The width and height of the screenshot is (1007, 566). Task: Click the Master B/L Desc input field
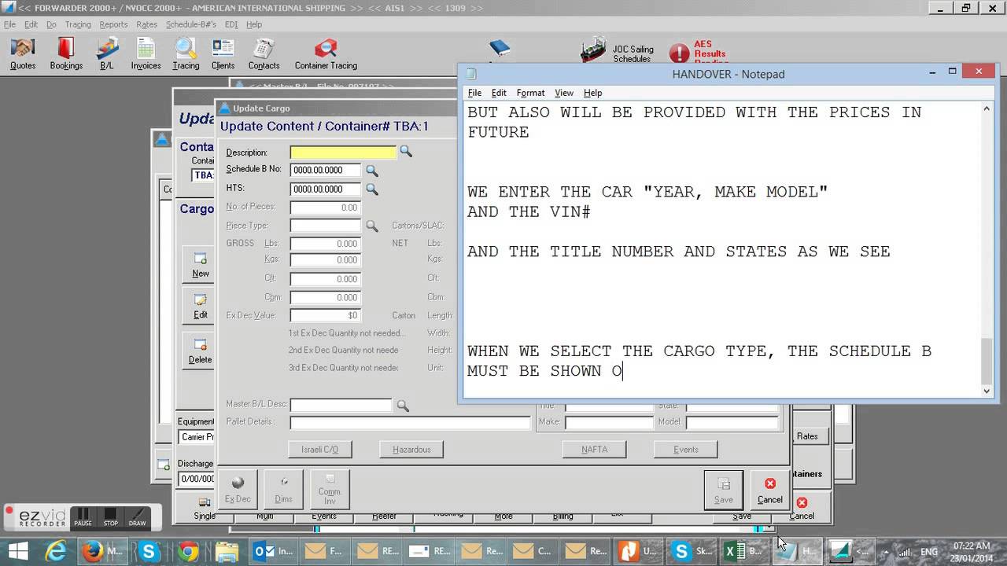click(341, 406)
